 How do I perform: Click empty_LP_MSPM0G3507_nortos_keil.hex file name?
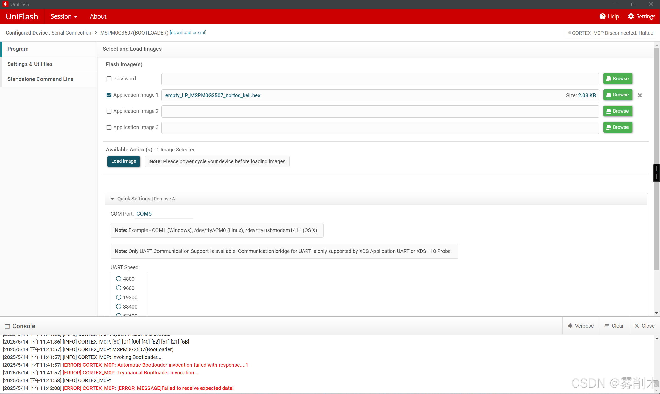click(213, 95)
